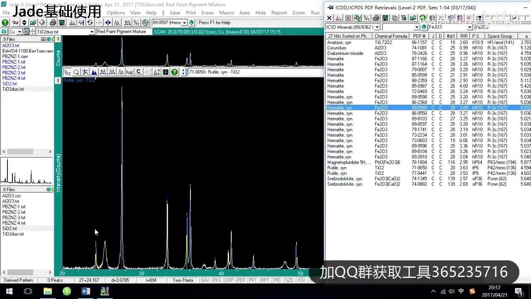
Task: Click the vertical stepper next to the pattern toolbar
Action: pyautogui.click(x=183, y=72)
